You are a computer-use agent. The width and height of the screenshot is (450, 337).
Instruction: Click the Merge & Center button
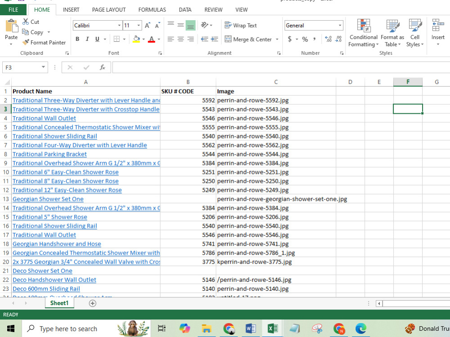(x=248, y=39)
